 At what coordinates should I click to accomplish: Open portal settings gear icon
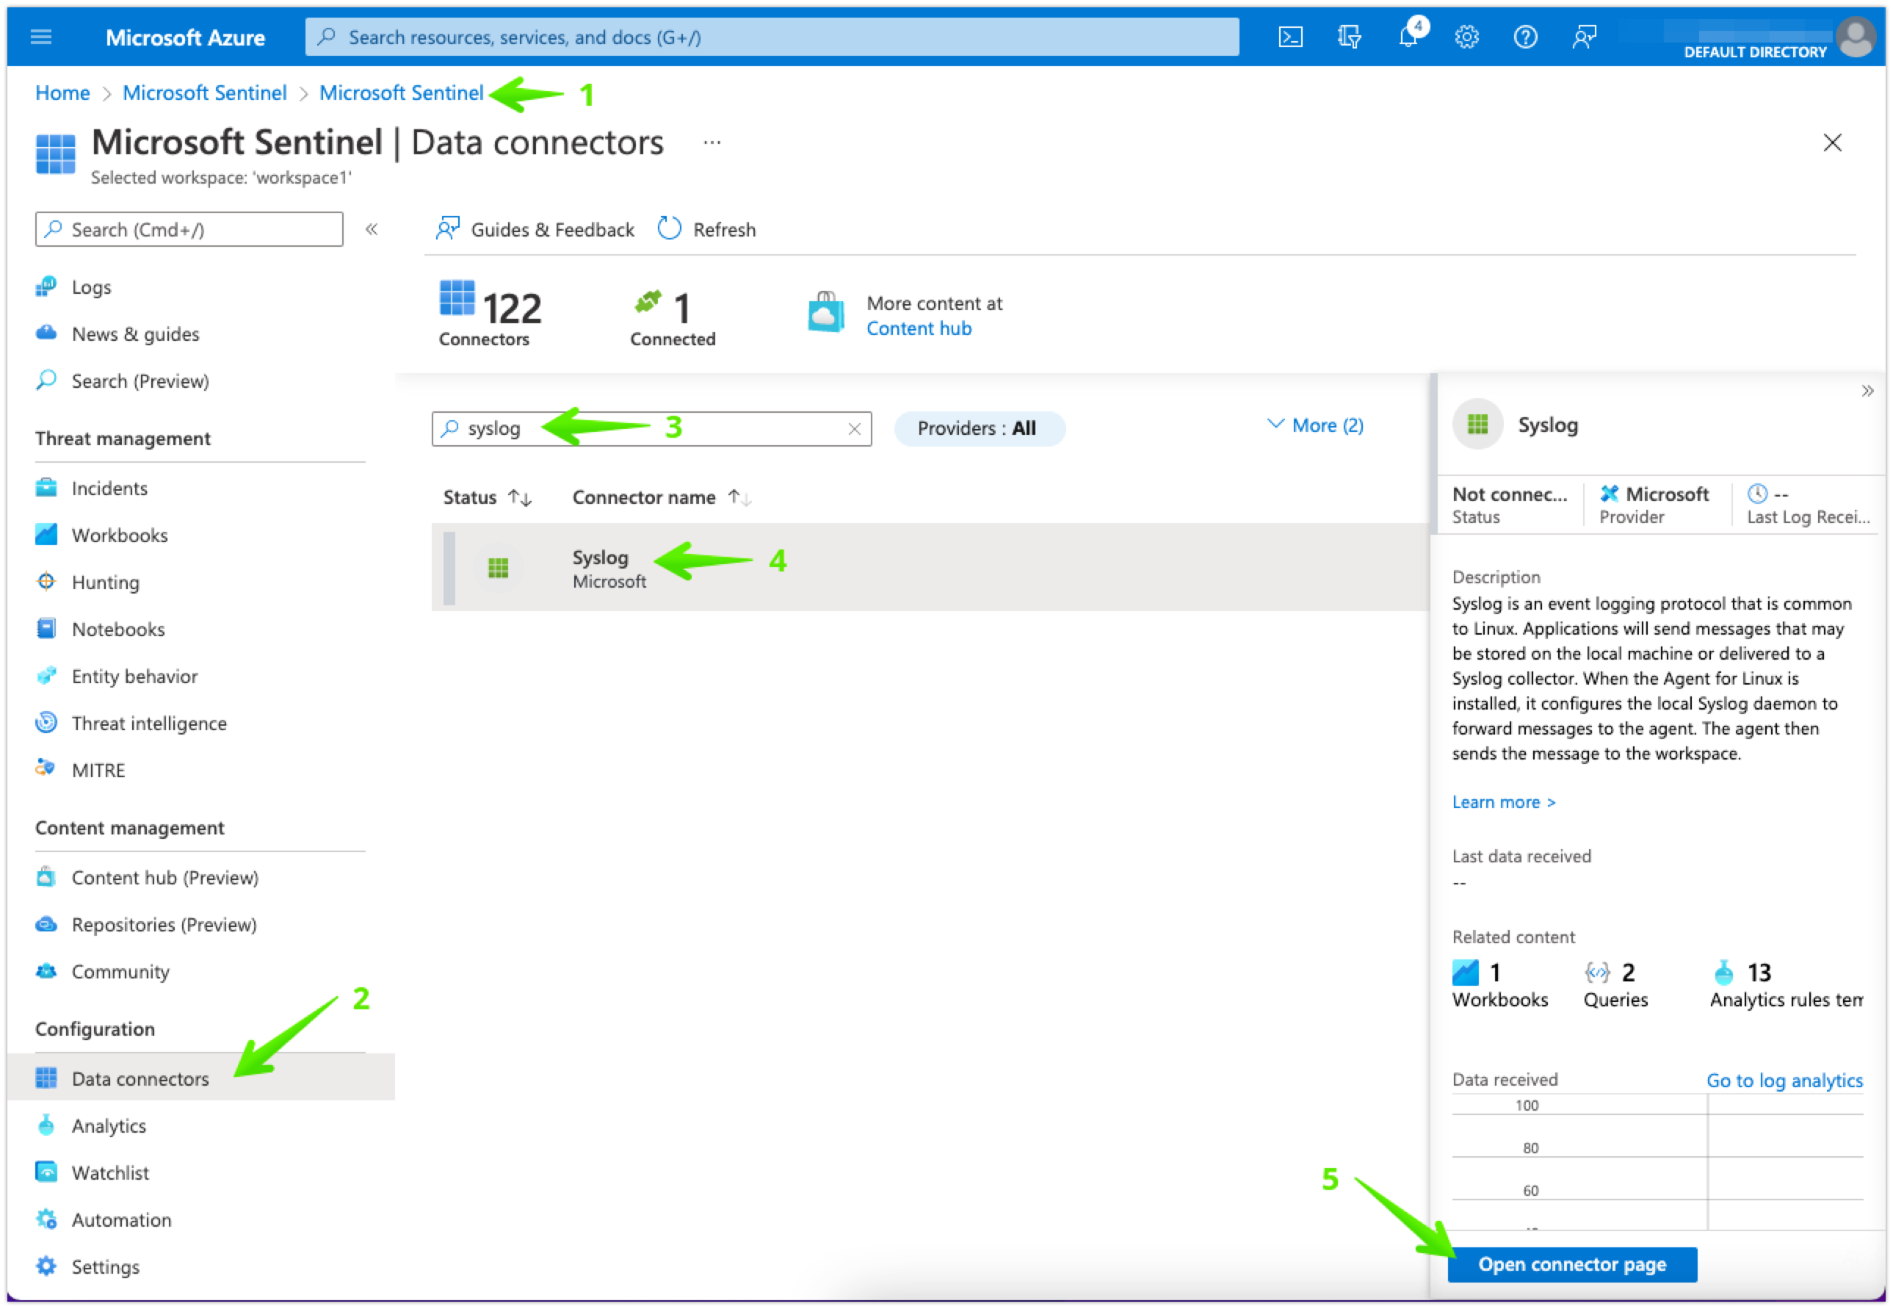(1466, 37)
